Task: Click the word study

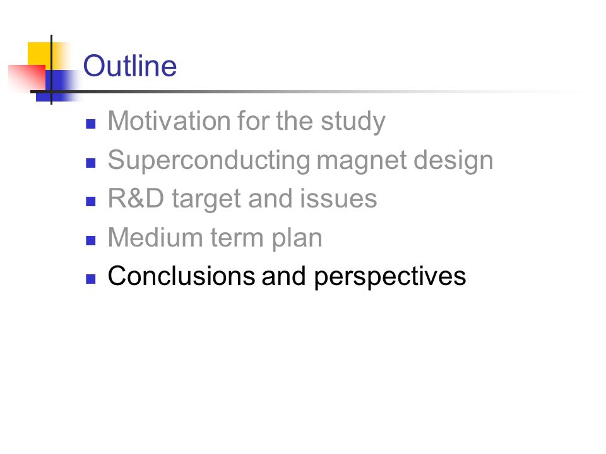Action: click(353, 122)
